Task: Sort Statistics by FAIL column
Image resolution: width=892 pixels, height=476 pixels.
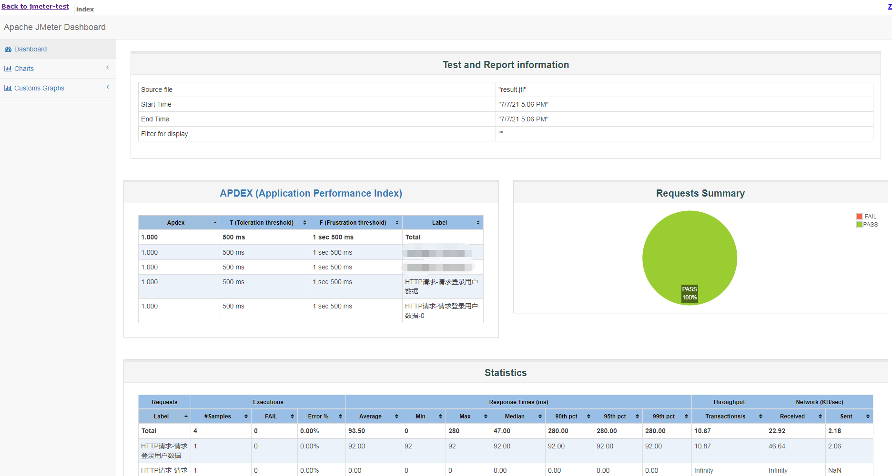Action: pos(274,416)
